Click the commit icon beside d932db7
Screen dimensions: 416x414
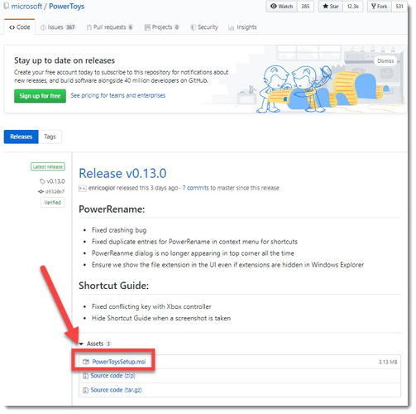[41, 191]
